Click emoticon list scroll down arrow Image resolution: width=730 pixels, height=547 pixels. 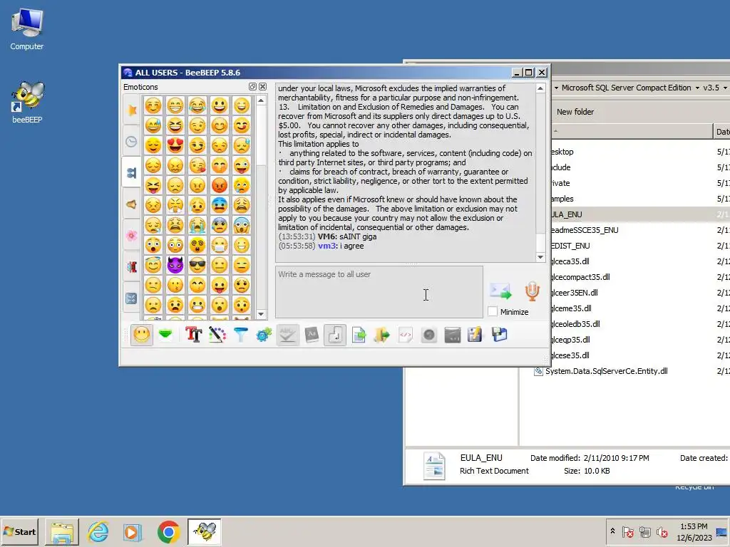point(261,314)
